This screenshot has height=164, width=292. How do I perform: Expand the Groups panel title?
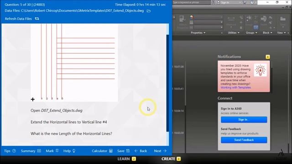(251, 33)
